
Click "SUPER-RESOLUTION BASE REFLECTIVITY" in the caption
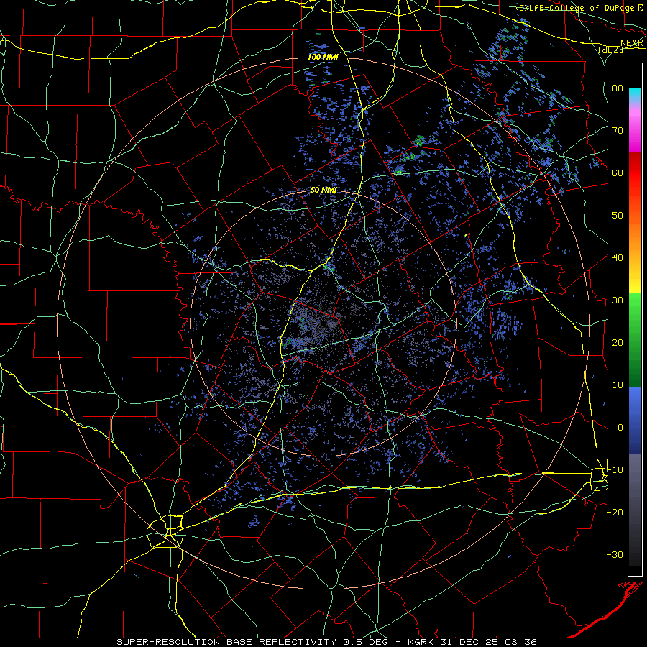[x=226, y=642]
